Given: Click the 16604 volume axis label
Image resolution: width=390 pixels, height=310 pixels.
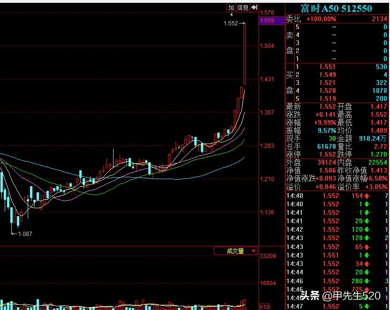Looking at the screenshot, I should [x=268, y=283].
